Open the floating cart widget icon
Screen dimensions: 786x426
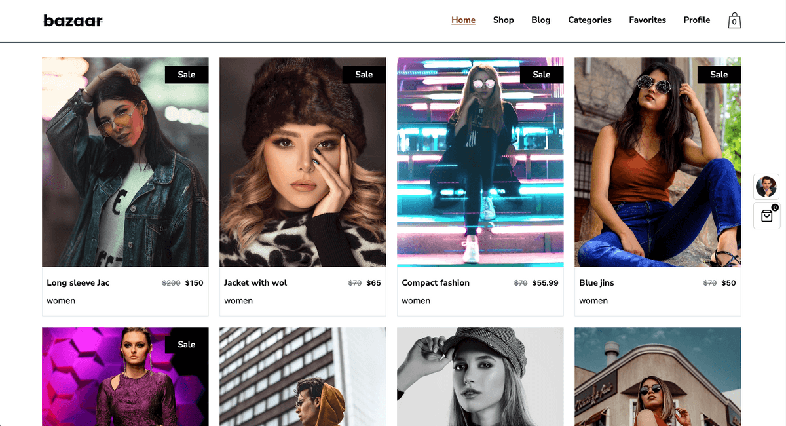[766, 216]
